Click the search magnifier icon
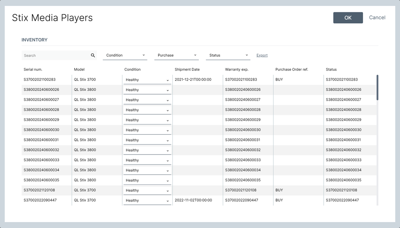Viewport: 400px width, 228px height. tap(93, 55)
